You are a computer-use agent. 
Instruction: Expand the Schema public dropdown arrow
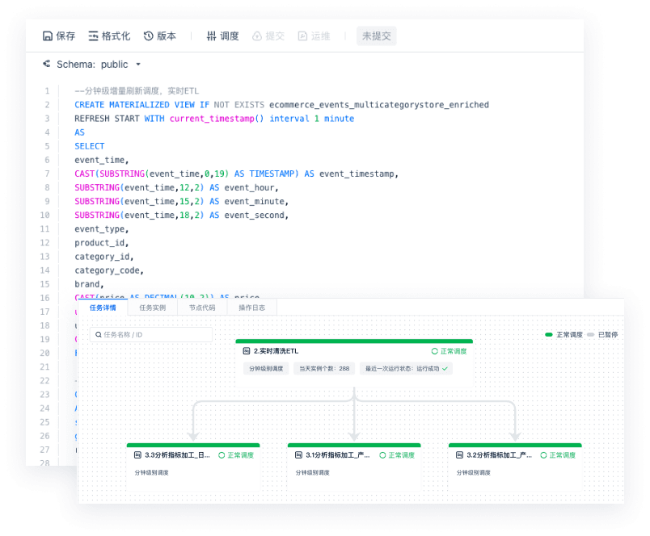[x=138, y=65]
